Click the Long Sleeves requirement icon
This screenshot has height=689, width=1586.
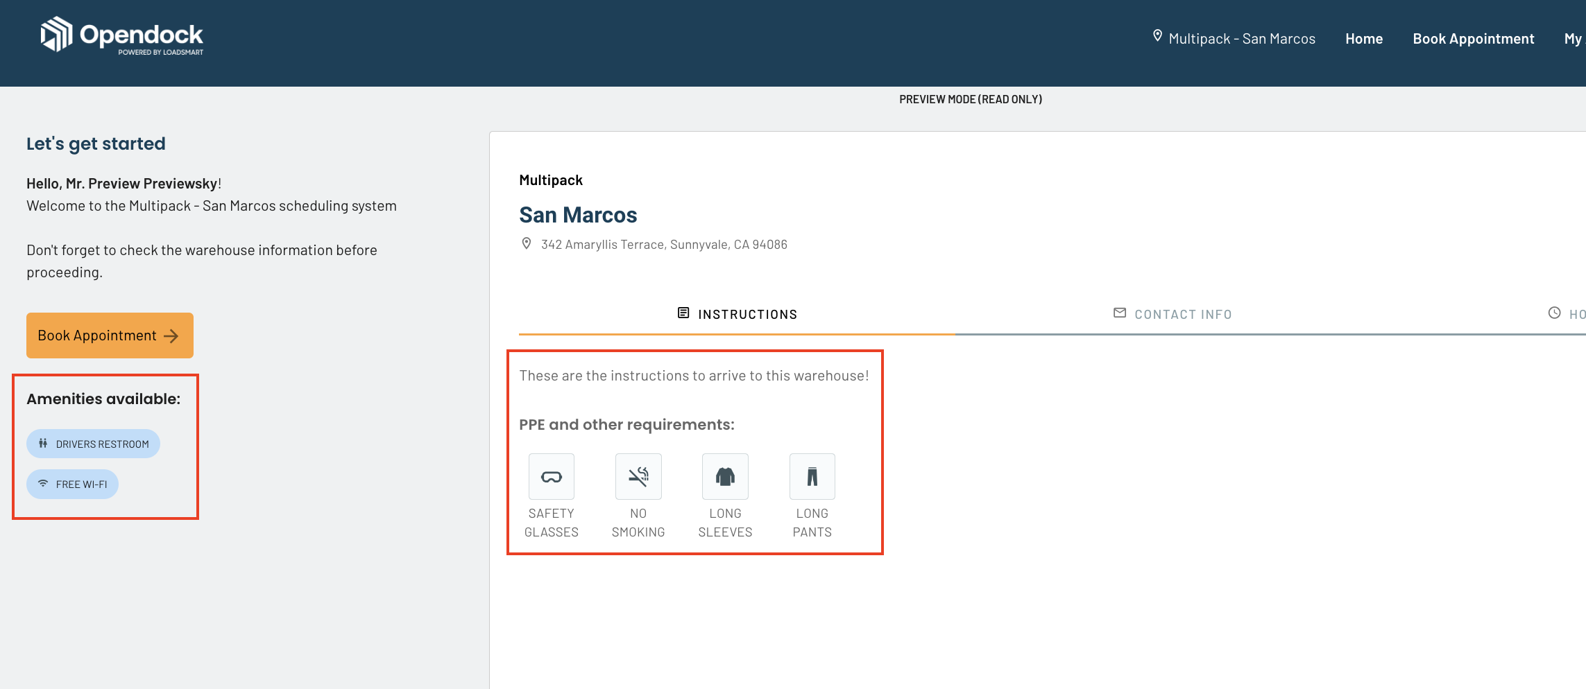click(725, 477)
